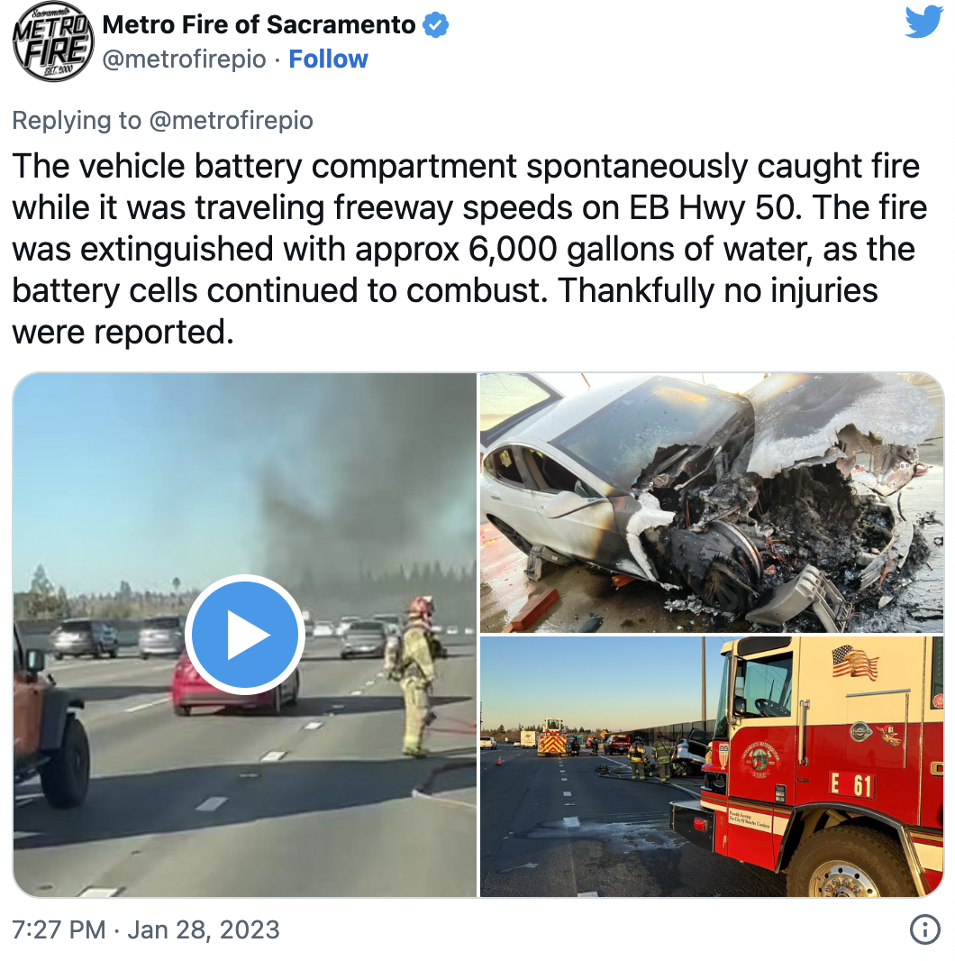Click the blue verified checkmark badge
This screenshot has height=961, width=955.
point(435,25)
